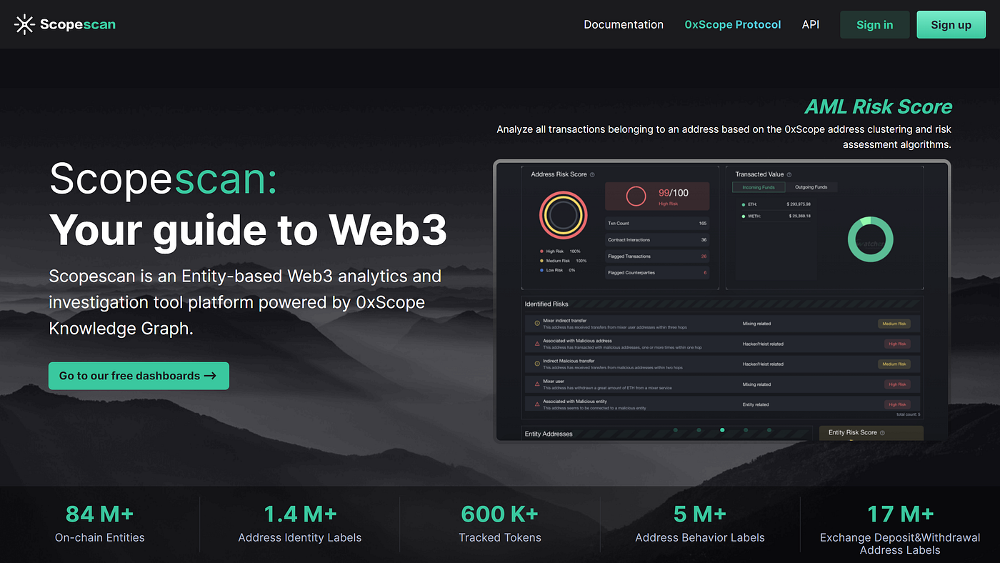Screen dimensions: 1000x563
Task: Click the Txn Count row
Action: pos(657,224)
